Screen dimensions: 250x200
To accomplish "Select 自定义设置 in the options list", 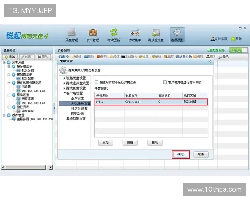I will pyautogui.click(x=79, y=109).
